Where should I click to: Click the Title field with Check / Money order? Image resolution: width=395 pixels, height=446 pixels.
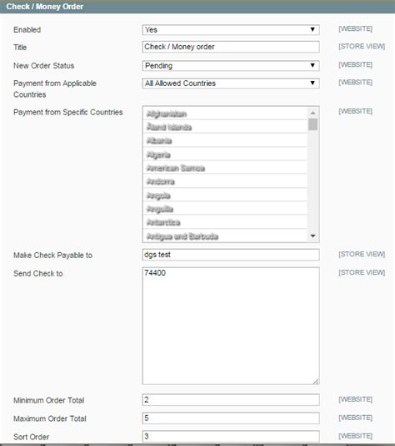point(231,47)
